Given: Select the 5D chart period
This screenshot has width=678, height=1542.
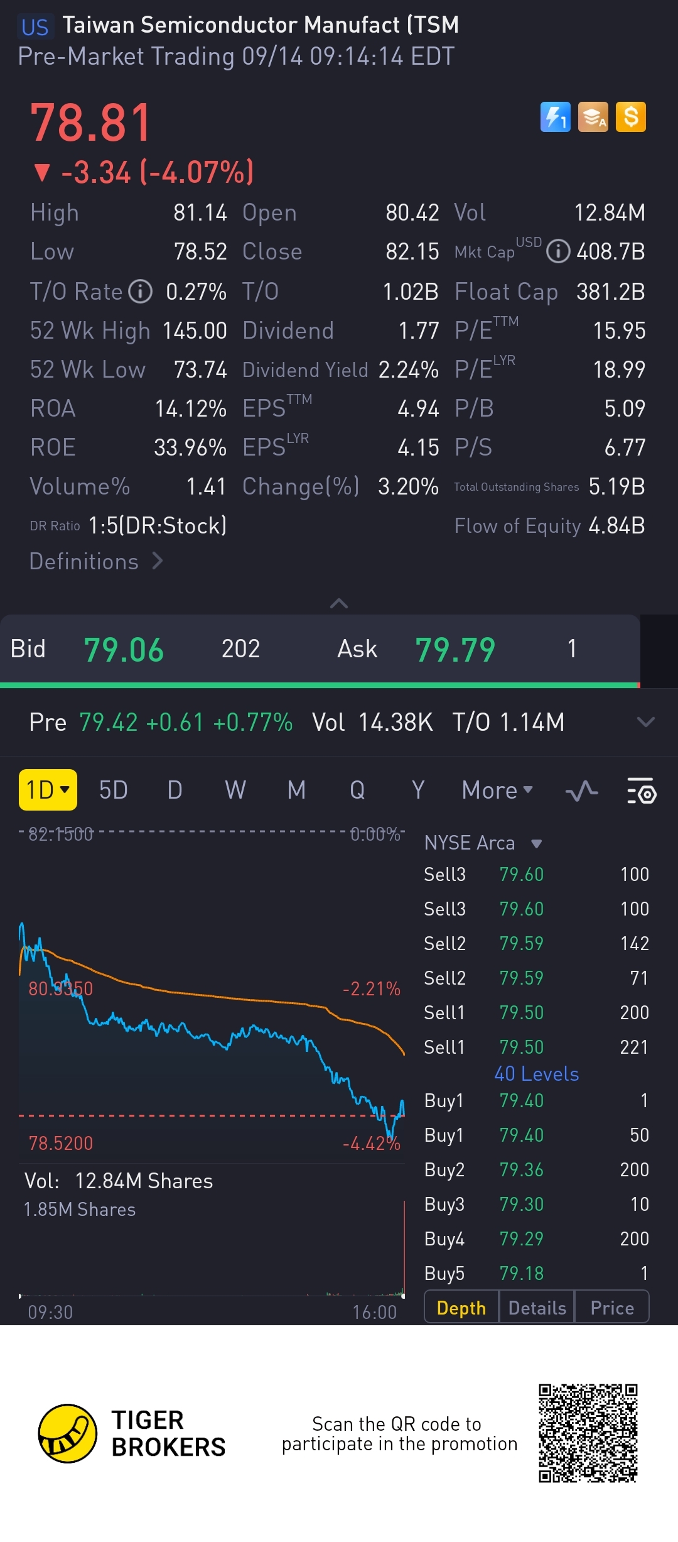Looking at the screenshot, I should tap(114, 790).
